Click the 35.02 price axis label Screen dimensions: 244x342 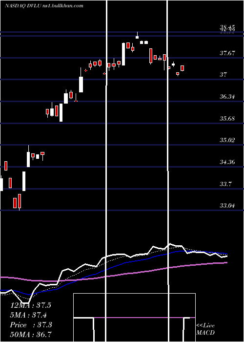coord(227,140)
